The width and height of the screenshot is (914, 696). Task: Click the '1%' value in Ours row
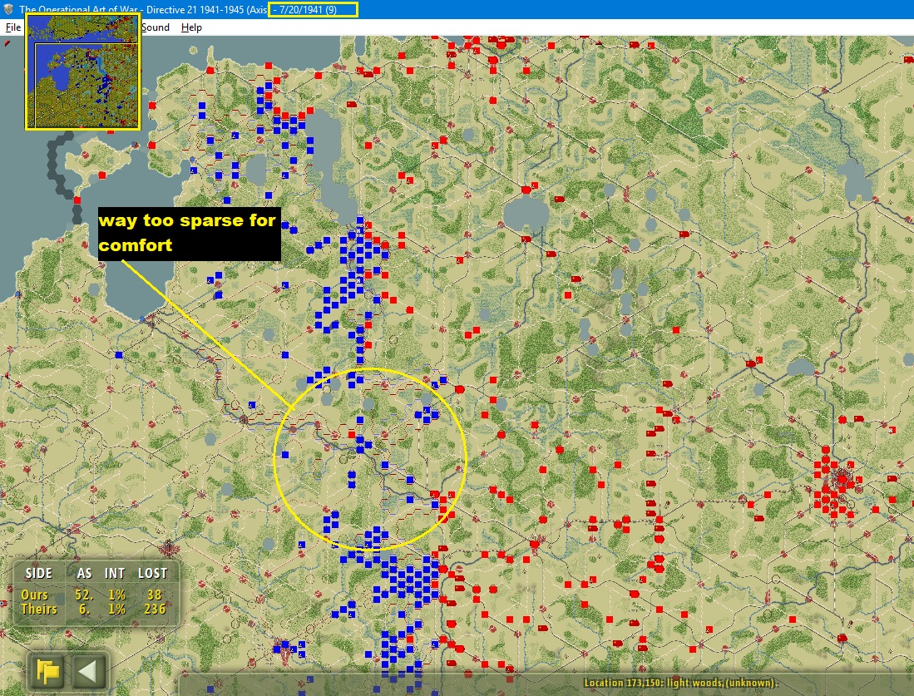117,595
